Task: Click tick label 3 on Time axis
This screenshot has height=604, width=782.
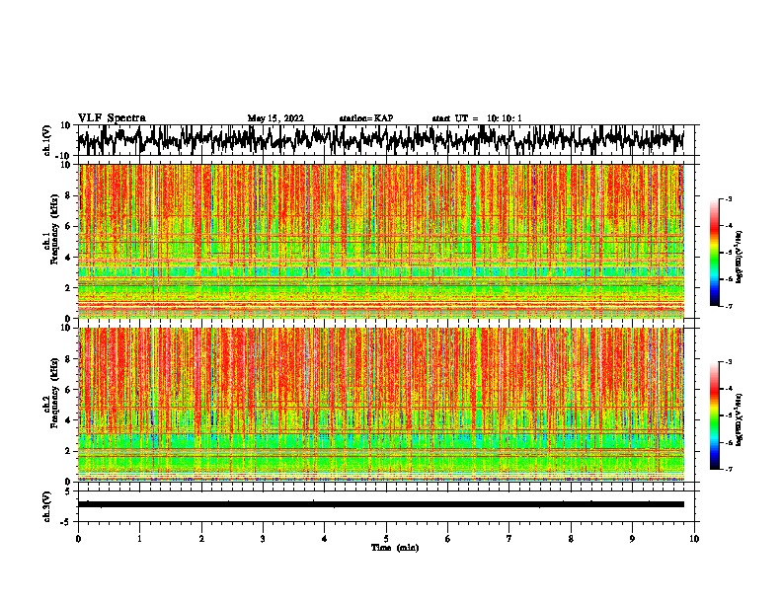Action: [263, 539]
